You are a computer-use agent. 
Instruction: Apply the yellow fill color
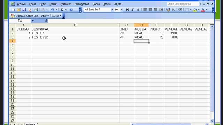coord(195,10)
